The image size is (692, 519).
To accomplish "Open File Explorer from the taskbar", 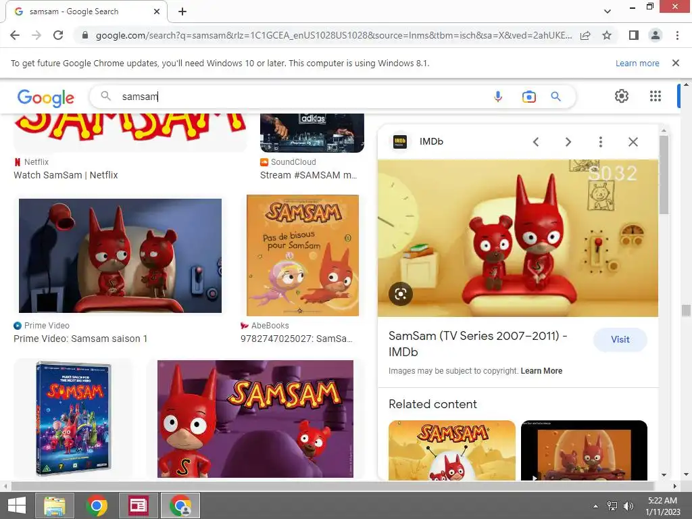I will (54, 505).
